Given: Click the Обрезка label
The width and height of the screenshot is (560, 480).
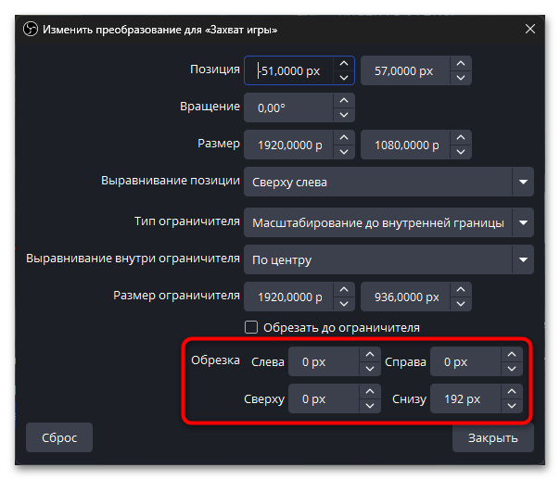Looking at the screenshot, I should [x=215, y=360].
